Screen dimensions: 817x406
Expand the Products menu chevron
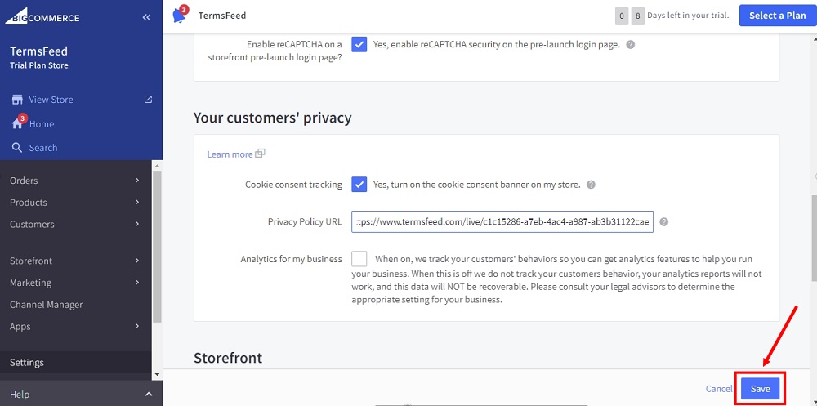[x=137, y=203]
